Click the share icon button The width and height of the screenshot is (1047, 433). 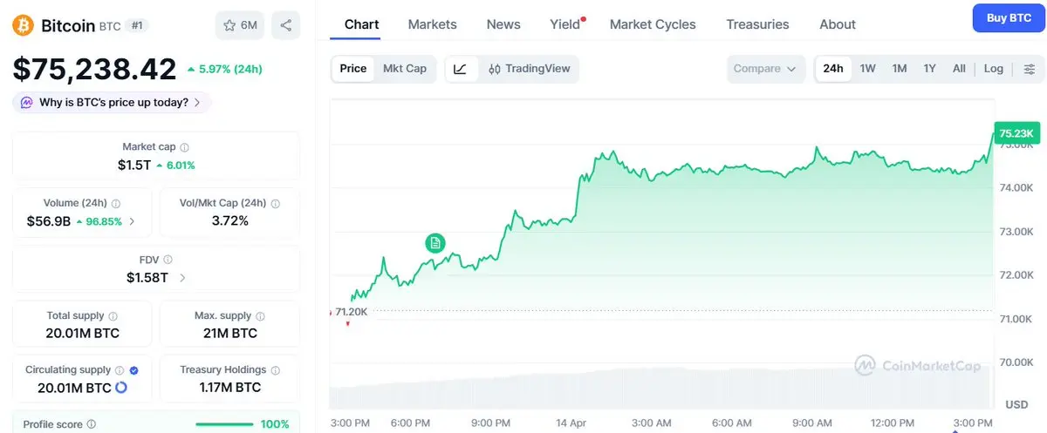coord(286,25)
